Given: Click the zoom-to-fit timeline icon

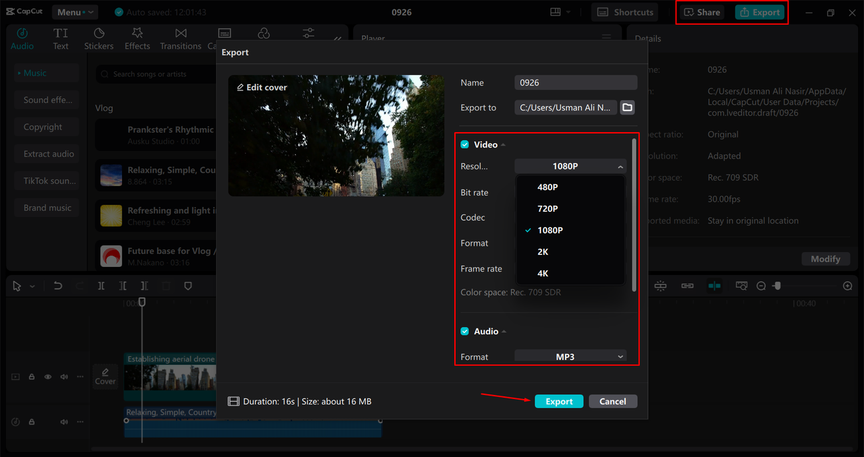Looking at the screenshot, I should coord(741,286).
